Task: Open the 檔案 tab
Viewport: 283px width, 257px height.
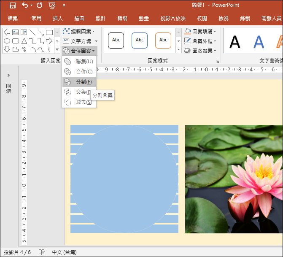Action: [x=13, y=19]
